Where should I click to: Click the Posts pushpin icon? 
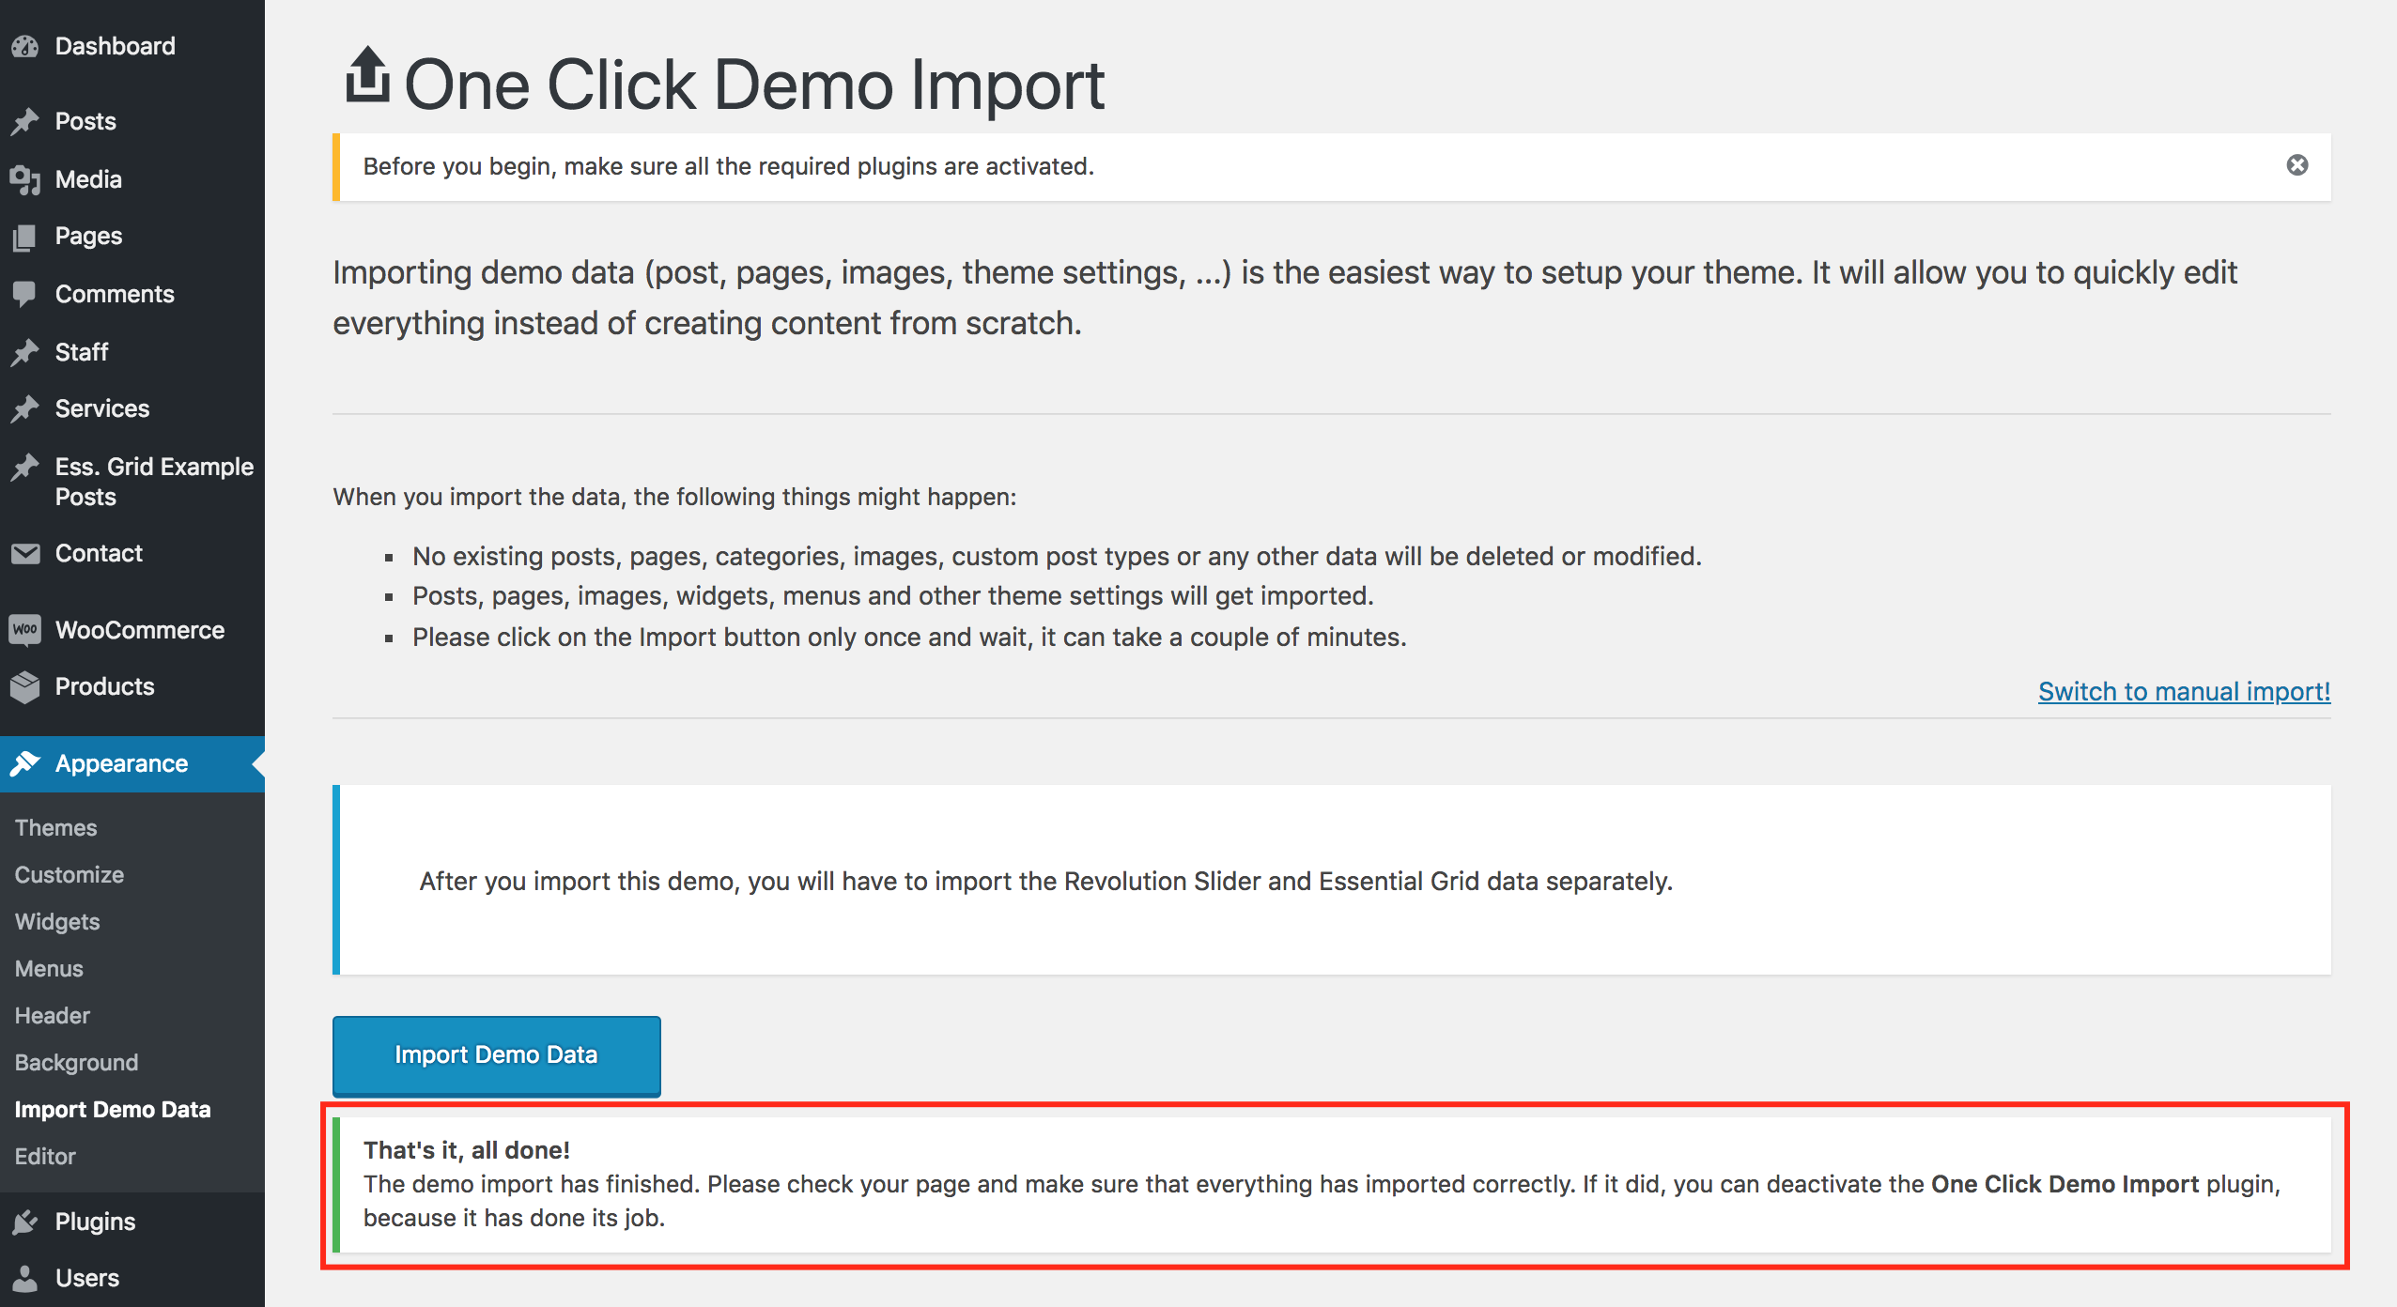pyautogui.click(x=25, y=121)
